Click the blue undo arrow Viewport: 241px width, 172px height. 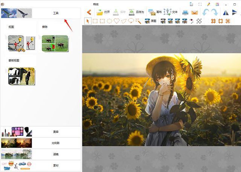pyautogui.click(x=206, y=12)
